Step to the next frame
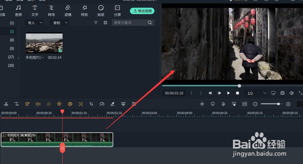303x164 pixels. tap(219, 93)
